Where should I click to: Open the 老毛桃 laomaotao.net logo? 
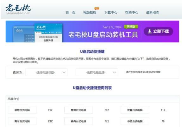click(18, 9)
